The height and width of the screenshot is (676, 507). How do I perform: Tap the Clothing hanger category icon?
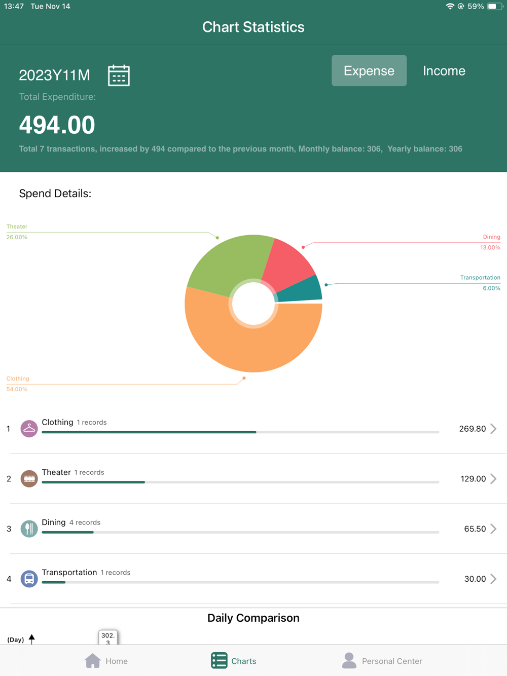[29, 429]
